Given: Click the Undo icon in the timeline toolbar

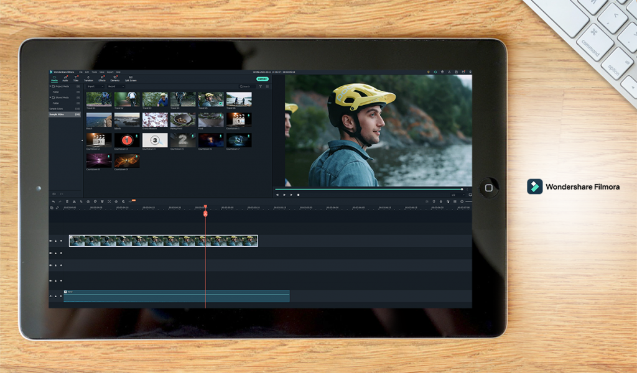Looking at the screenshot, I should coord(54,201).
